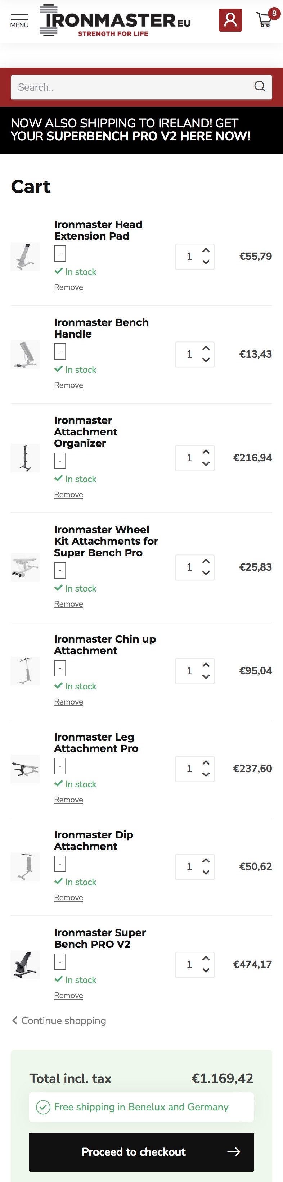The width and height of the screenshot is (283, 1182).
Task: Decrease quantity of Bench Handle
Action: (x=206, y=360)
